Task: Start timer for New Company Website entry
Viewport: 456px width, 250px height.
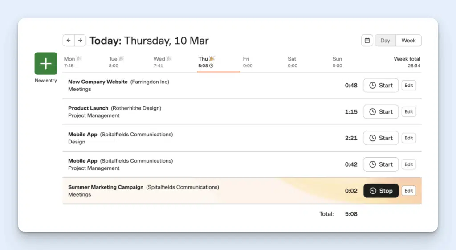Action: pos(381,86)
